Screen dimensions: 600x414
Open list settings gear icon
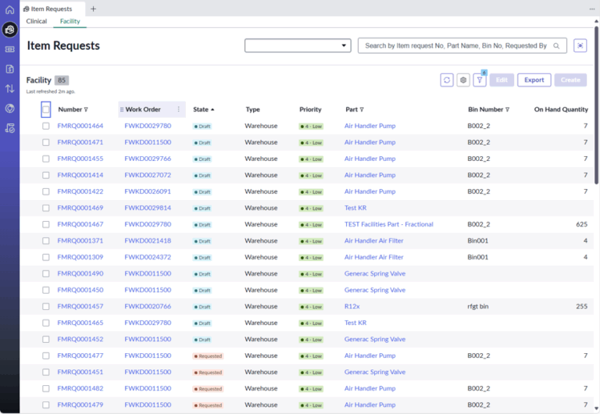point(463,80)
